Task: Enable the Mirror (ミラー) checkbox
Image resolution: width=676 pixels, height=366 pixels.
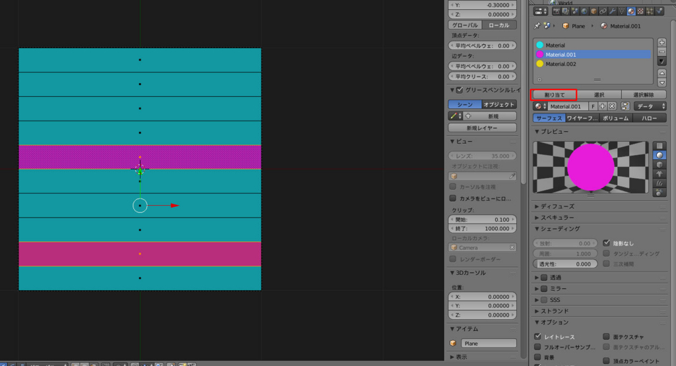Action: coord(544,289)
